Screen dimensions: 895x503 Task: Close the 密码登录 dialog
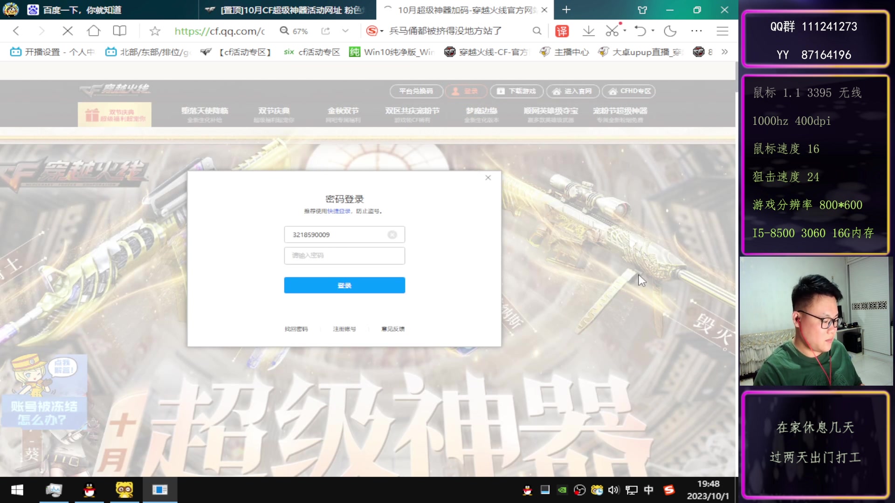[488, 177]
